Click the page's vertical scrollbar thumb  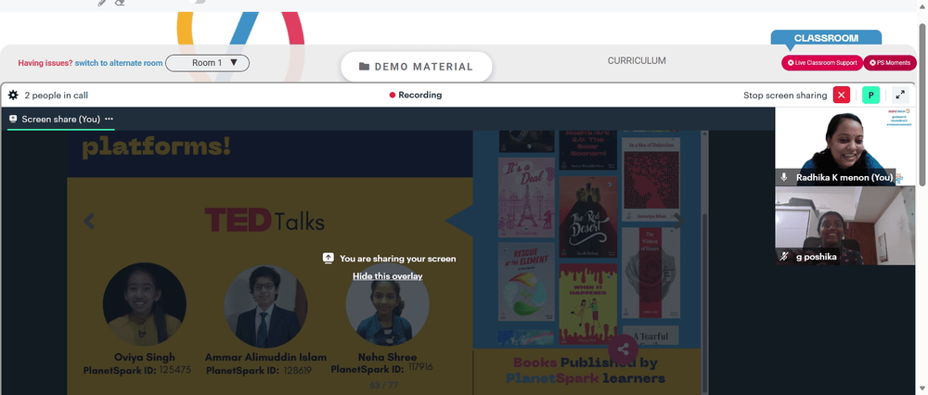[922, 104]
